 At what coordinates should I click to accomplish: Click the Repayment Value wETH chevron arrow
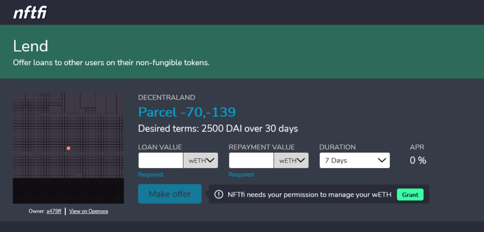pyautogui.click(x=301, y=160)
